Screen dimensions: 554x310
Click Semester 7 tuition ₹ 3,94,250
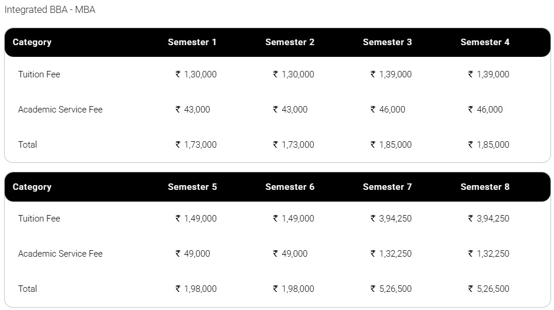(391, 219)
